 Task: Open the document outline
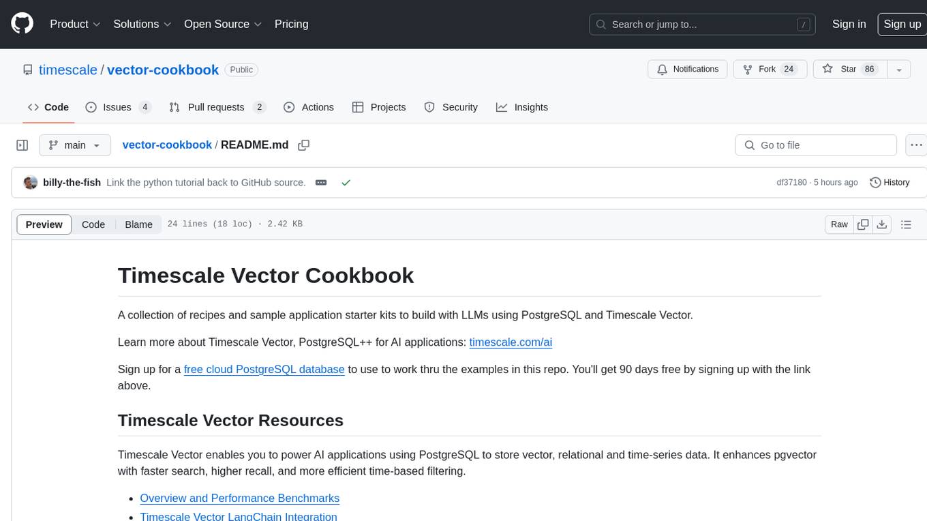click(x=906, y=224)
